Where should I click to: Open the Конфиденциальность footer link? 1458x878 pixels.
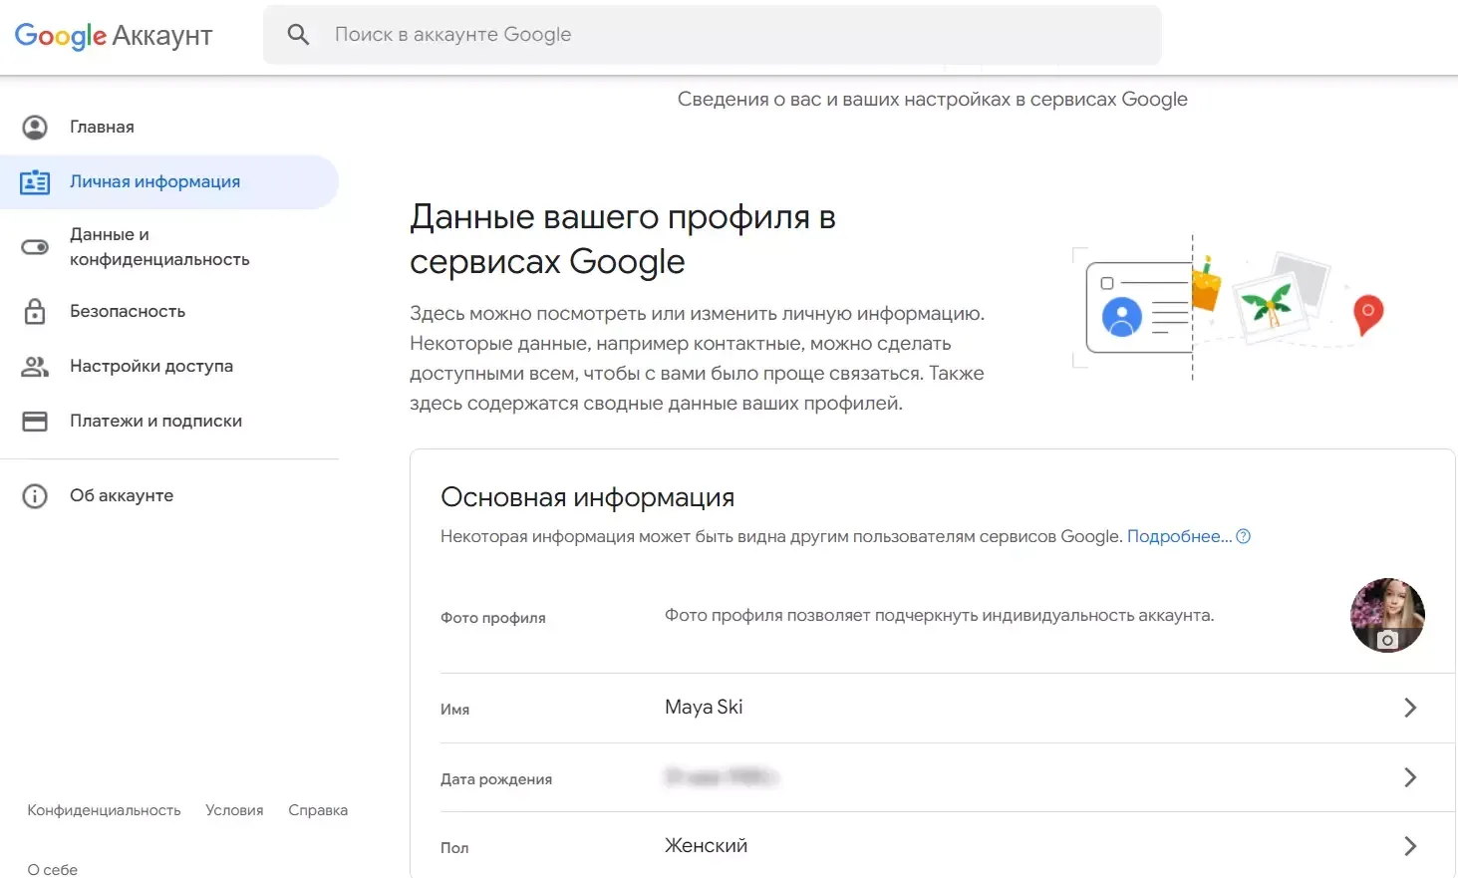(104, 810)
